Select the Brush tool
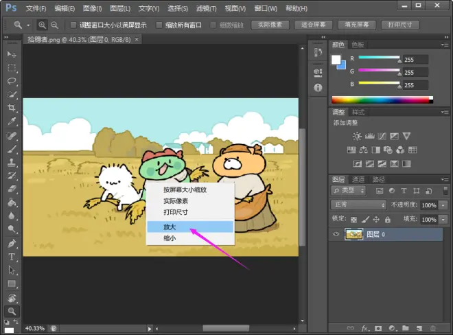The width and height of the screenshot is (453, 335). pyautogui.click(x=12, y=149)
